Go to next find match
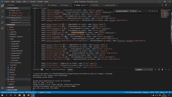Viewport: 172px width, 97px height. pos(152,11)
